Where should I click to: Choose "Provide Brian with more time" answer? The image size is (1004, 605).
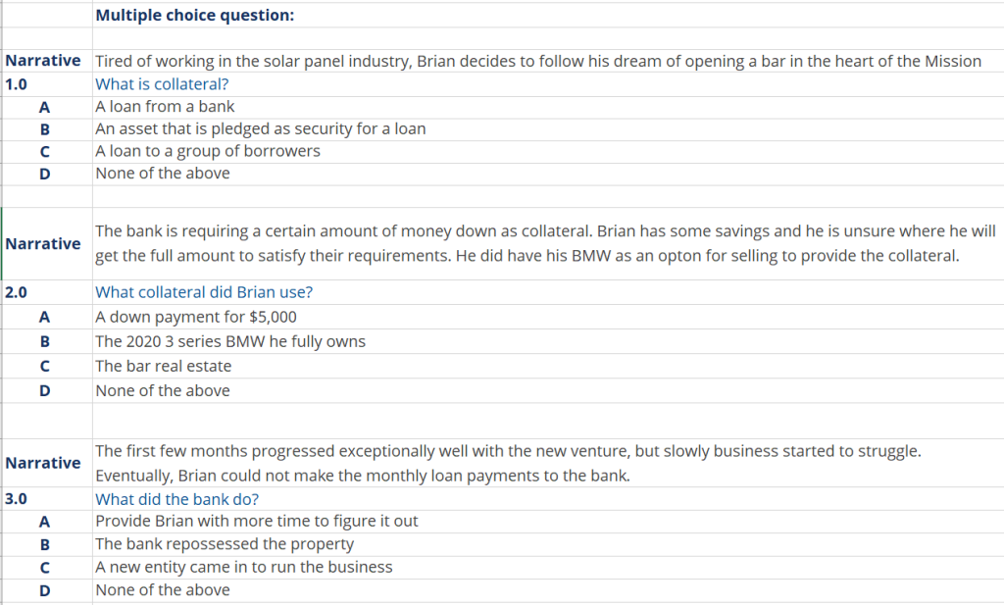(256, 521)
